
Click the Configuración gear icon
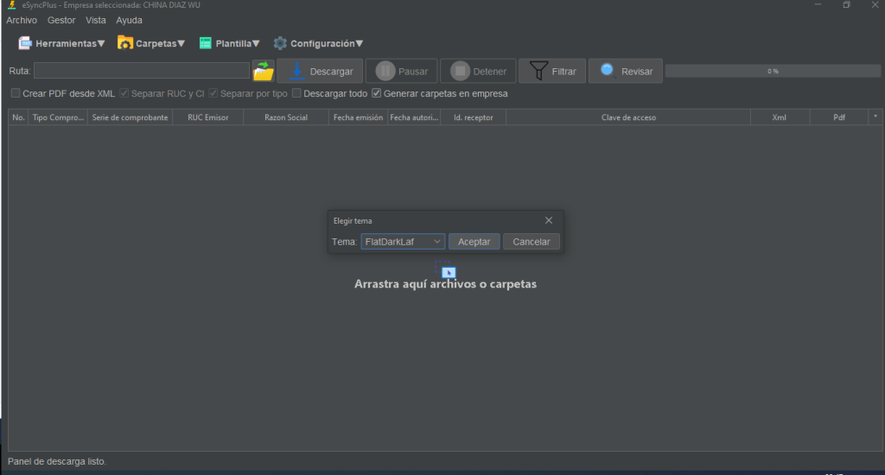(280, 43)
